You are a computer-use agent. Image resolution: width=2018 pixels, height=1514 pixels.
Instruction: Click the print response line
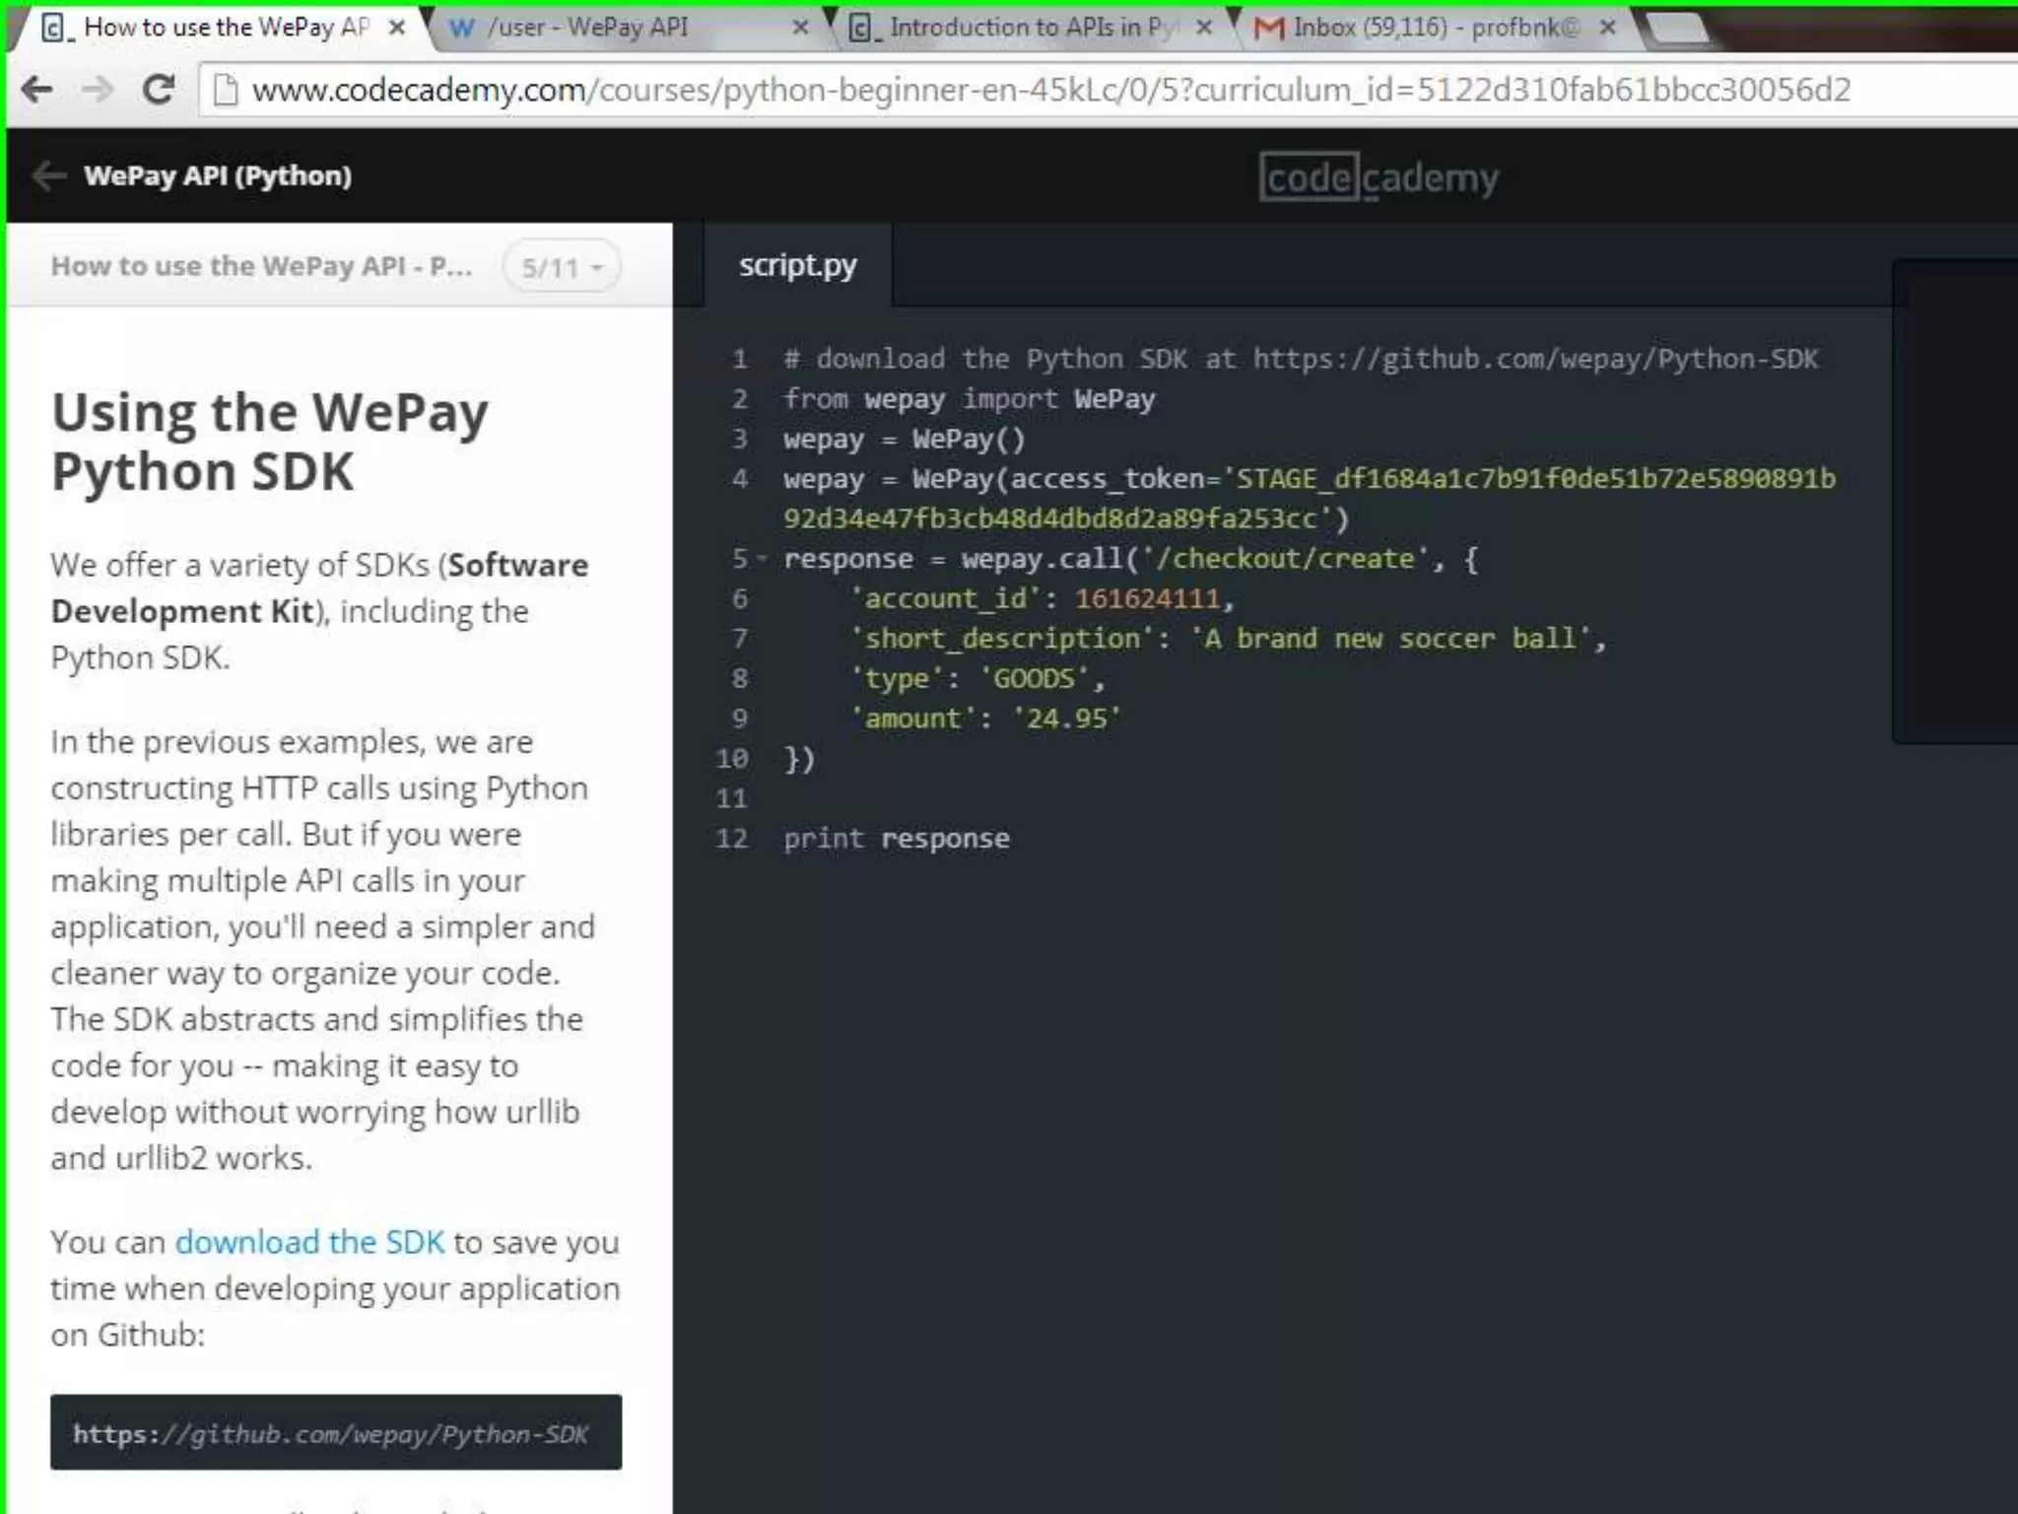click(x=897, y=839)
